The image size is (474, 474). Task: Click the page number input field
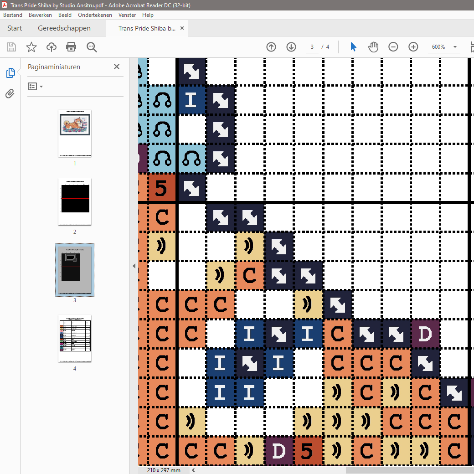pos(312,47)
